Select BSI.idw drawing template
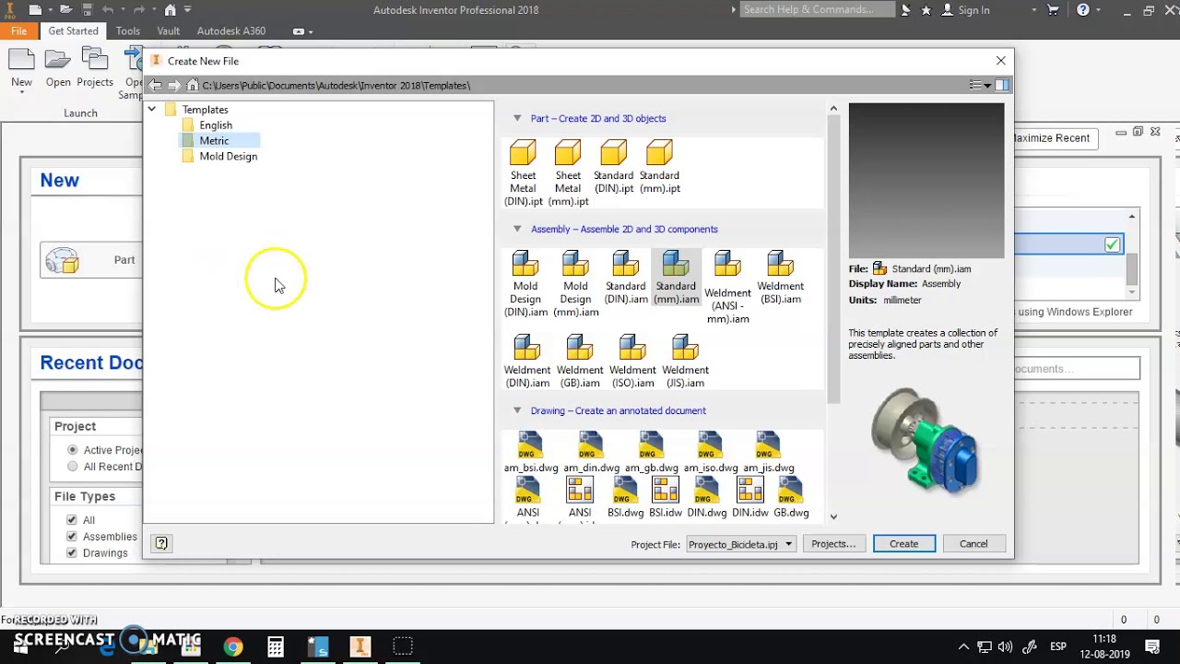The width and height of the screenshot is (1180, 664). [x=665, y=498]
